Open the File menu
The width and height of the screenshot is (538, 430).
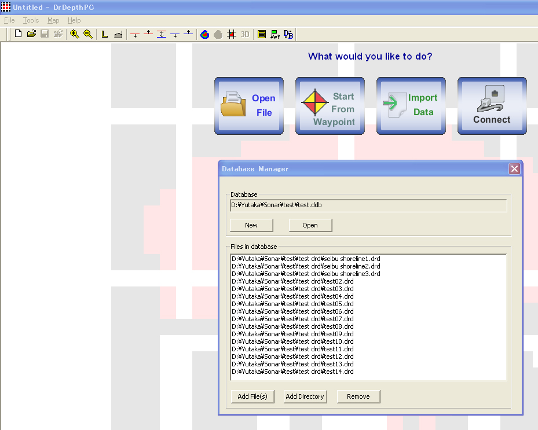[x=9, y=20]
